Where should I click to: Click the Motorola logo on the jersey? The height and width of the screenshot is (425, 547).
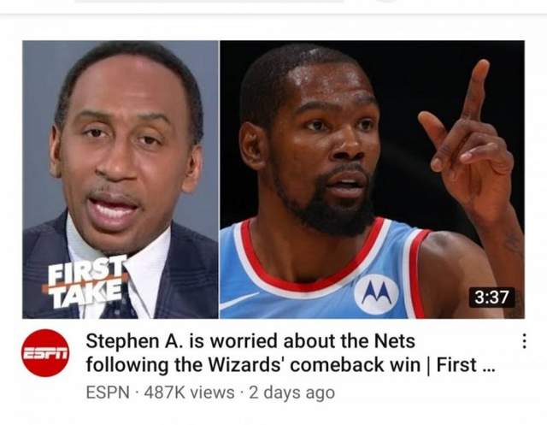[376, 293]
